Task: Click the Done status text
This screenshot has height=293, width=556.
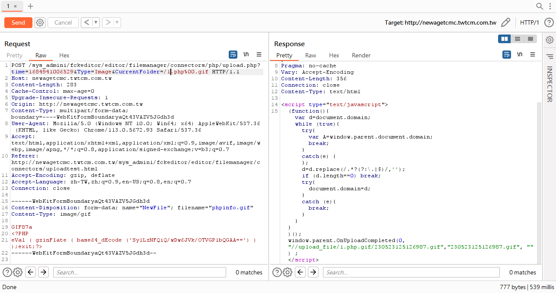Action: pyautogui.click(x=9, y=287)
